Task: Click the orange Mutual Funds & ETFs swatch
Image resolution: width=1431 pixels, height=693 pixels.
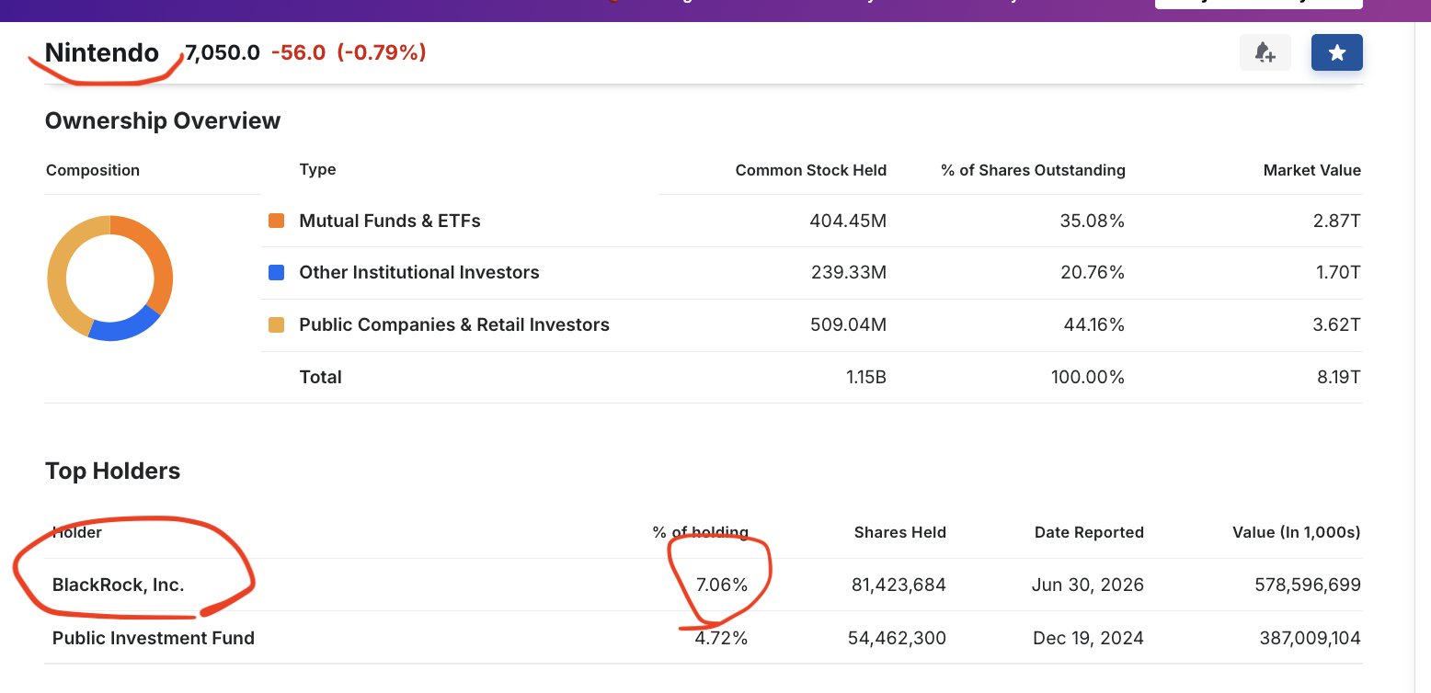Action: [276, 221]
